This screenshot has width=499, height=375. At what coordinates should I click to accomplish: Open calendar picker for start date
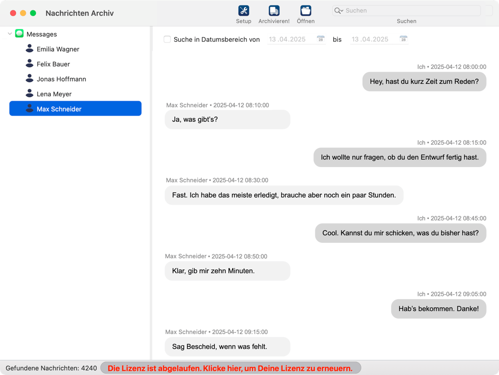pyautogui.click(x=321, y=39)
